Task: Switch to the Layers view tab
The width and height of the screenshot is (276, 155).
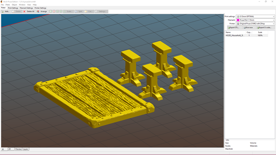Action: [x=25, y=149]
